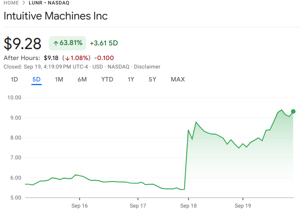Select the 5D time range tab
The height and width of the screenshot is (210, 300).
pos(37,79)
